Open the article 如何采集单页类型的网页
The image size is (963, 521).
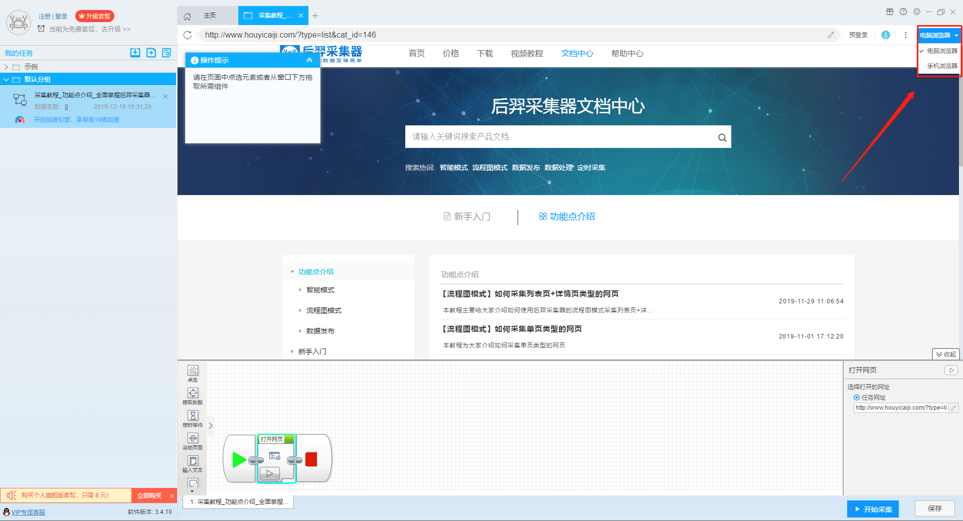click(x=512, y=329)
